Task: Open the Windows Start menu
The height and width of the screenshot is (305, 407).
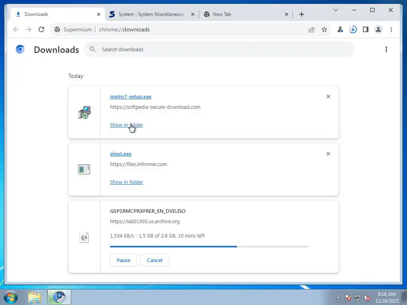Action: tap(10, 297)
